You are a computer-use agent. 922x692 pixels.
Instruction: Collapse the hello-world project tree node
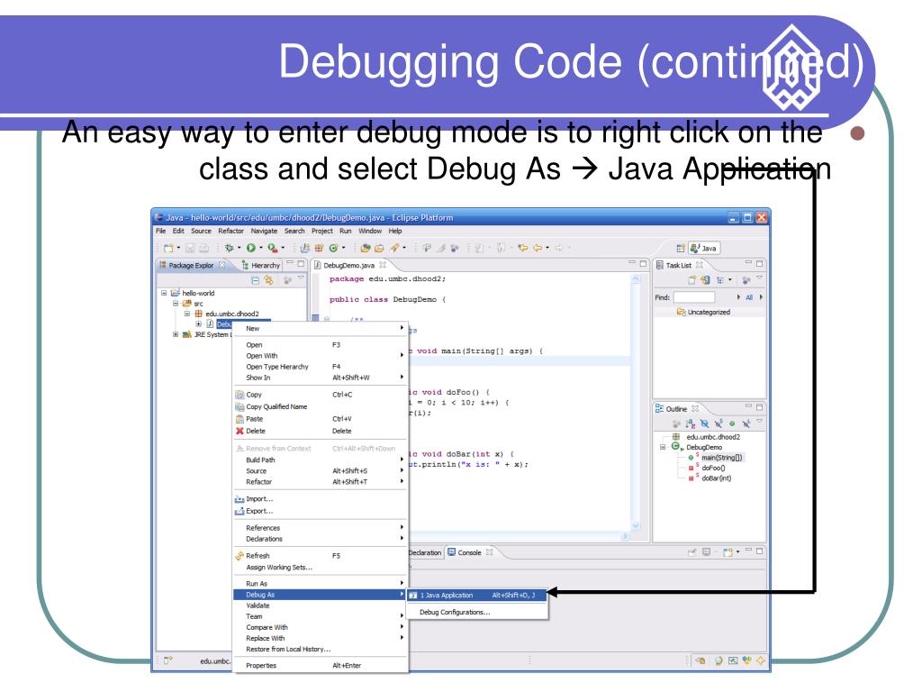(164, 293)
